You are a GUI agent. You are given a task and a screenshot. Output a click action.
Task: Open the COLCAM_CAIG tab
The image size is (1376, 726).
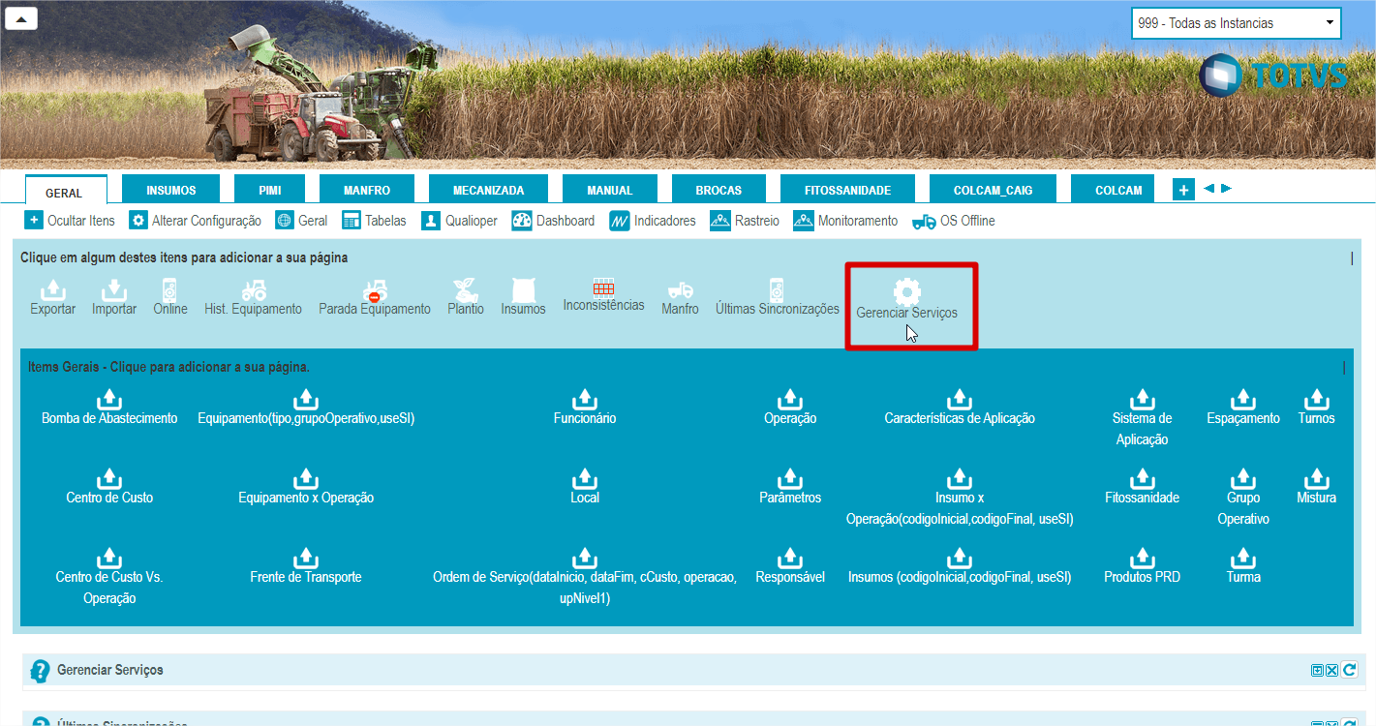(x=993, y=190)
